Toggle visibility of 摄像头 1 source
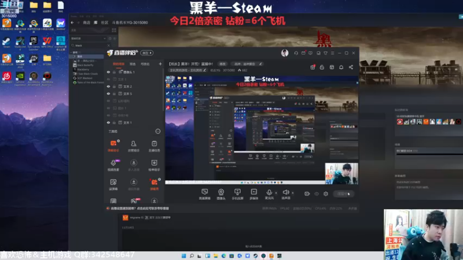This screenshot has width=463, height=260. pyautogui.click(x=108, y=72)
